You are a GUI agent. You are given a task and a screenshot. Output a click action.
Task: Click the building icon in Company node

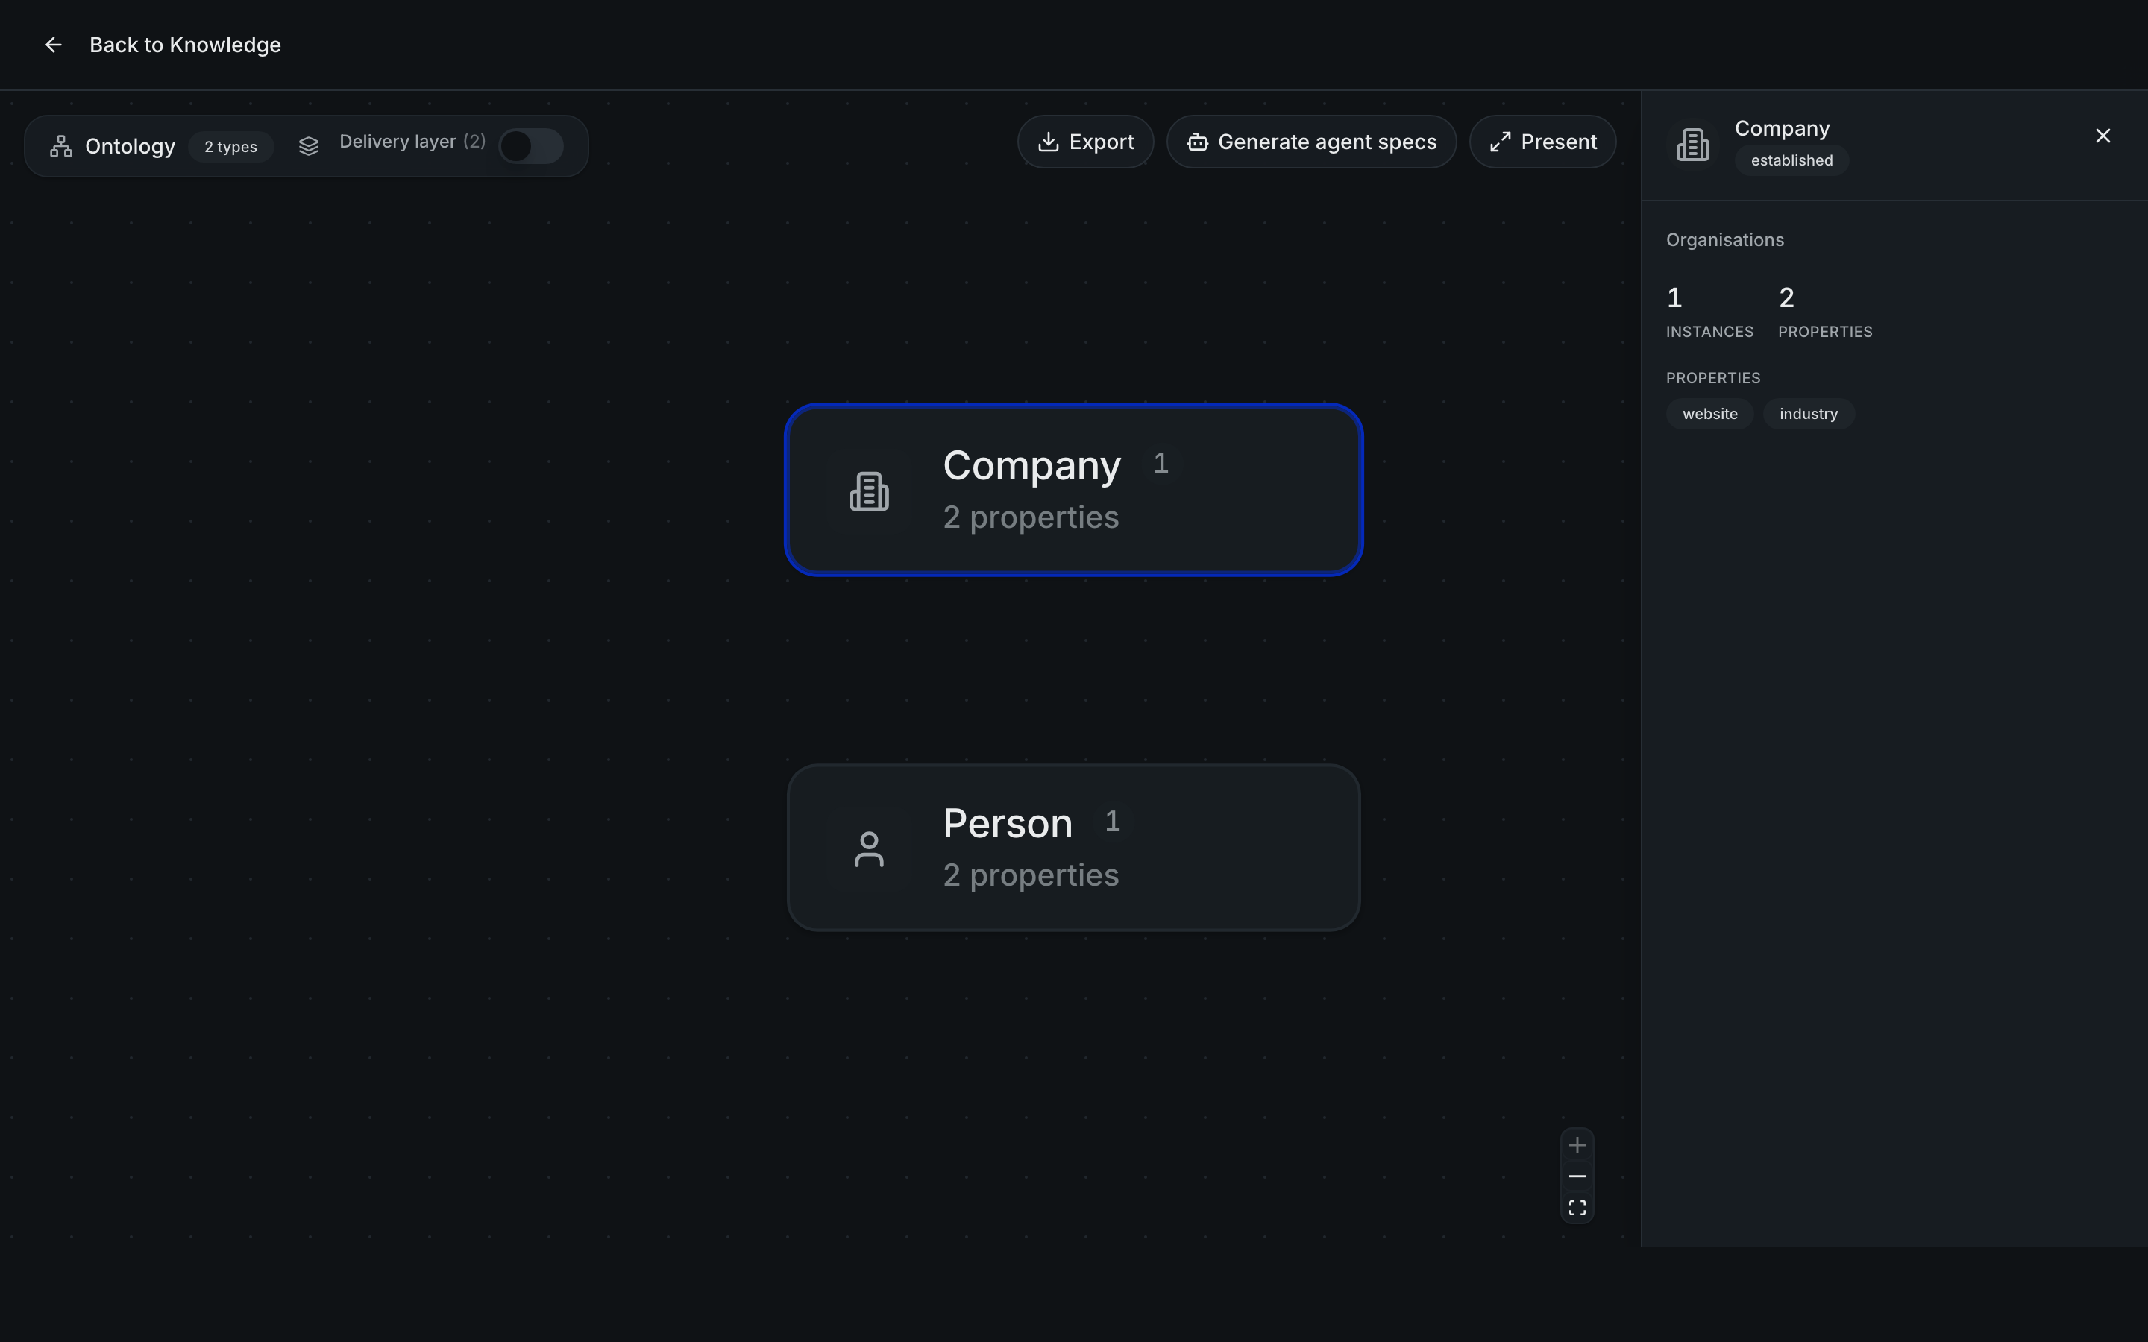point(869,491)
